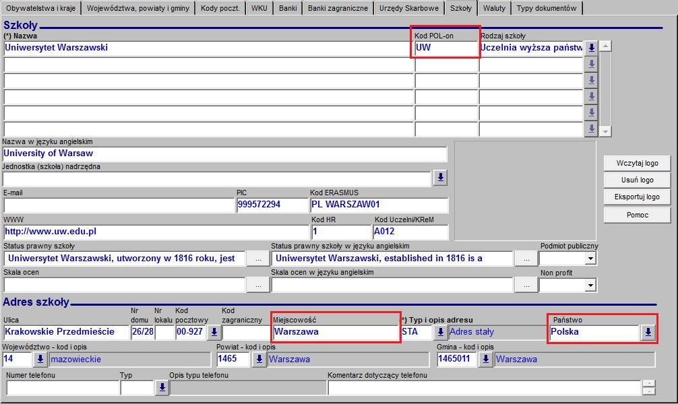Image resolution: width=678 pixels, height=404 pixels.
Task: Click the empty logo preview area
Action: (525, 191)
